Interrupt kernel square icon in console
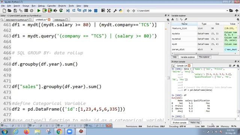This screenshot has width=240, height=135. pyautogui.click(x=230, y=66)
